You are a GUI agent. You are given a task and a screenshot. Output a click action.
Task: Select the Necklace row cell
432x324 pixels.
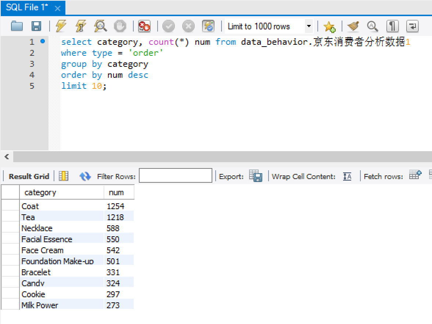coord(62,228)
